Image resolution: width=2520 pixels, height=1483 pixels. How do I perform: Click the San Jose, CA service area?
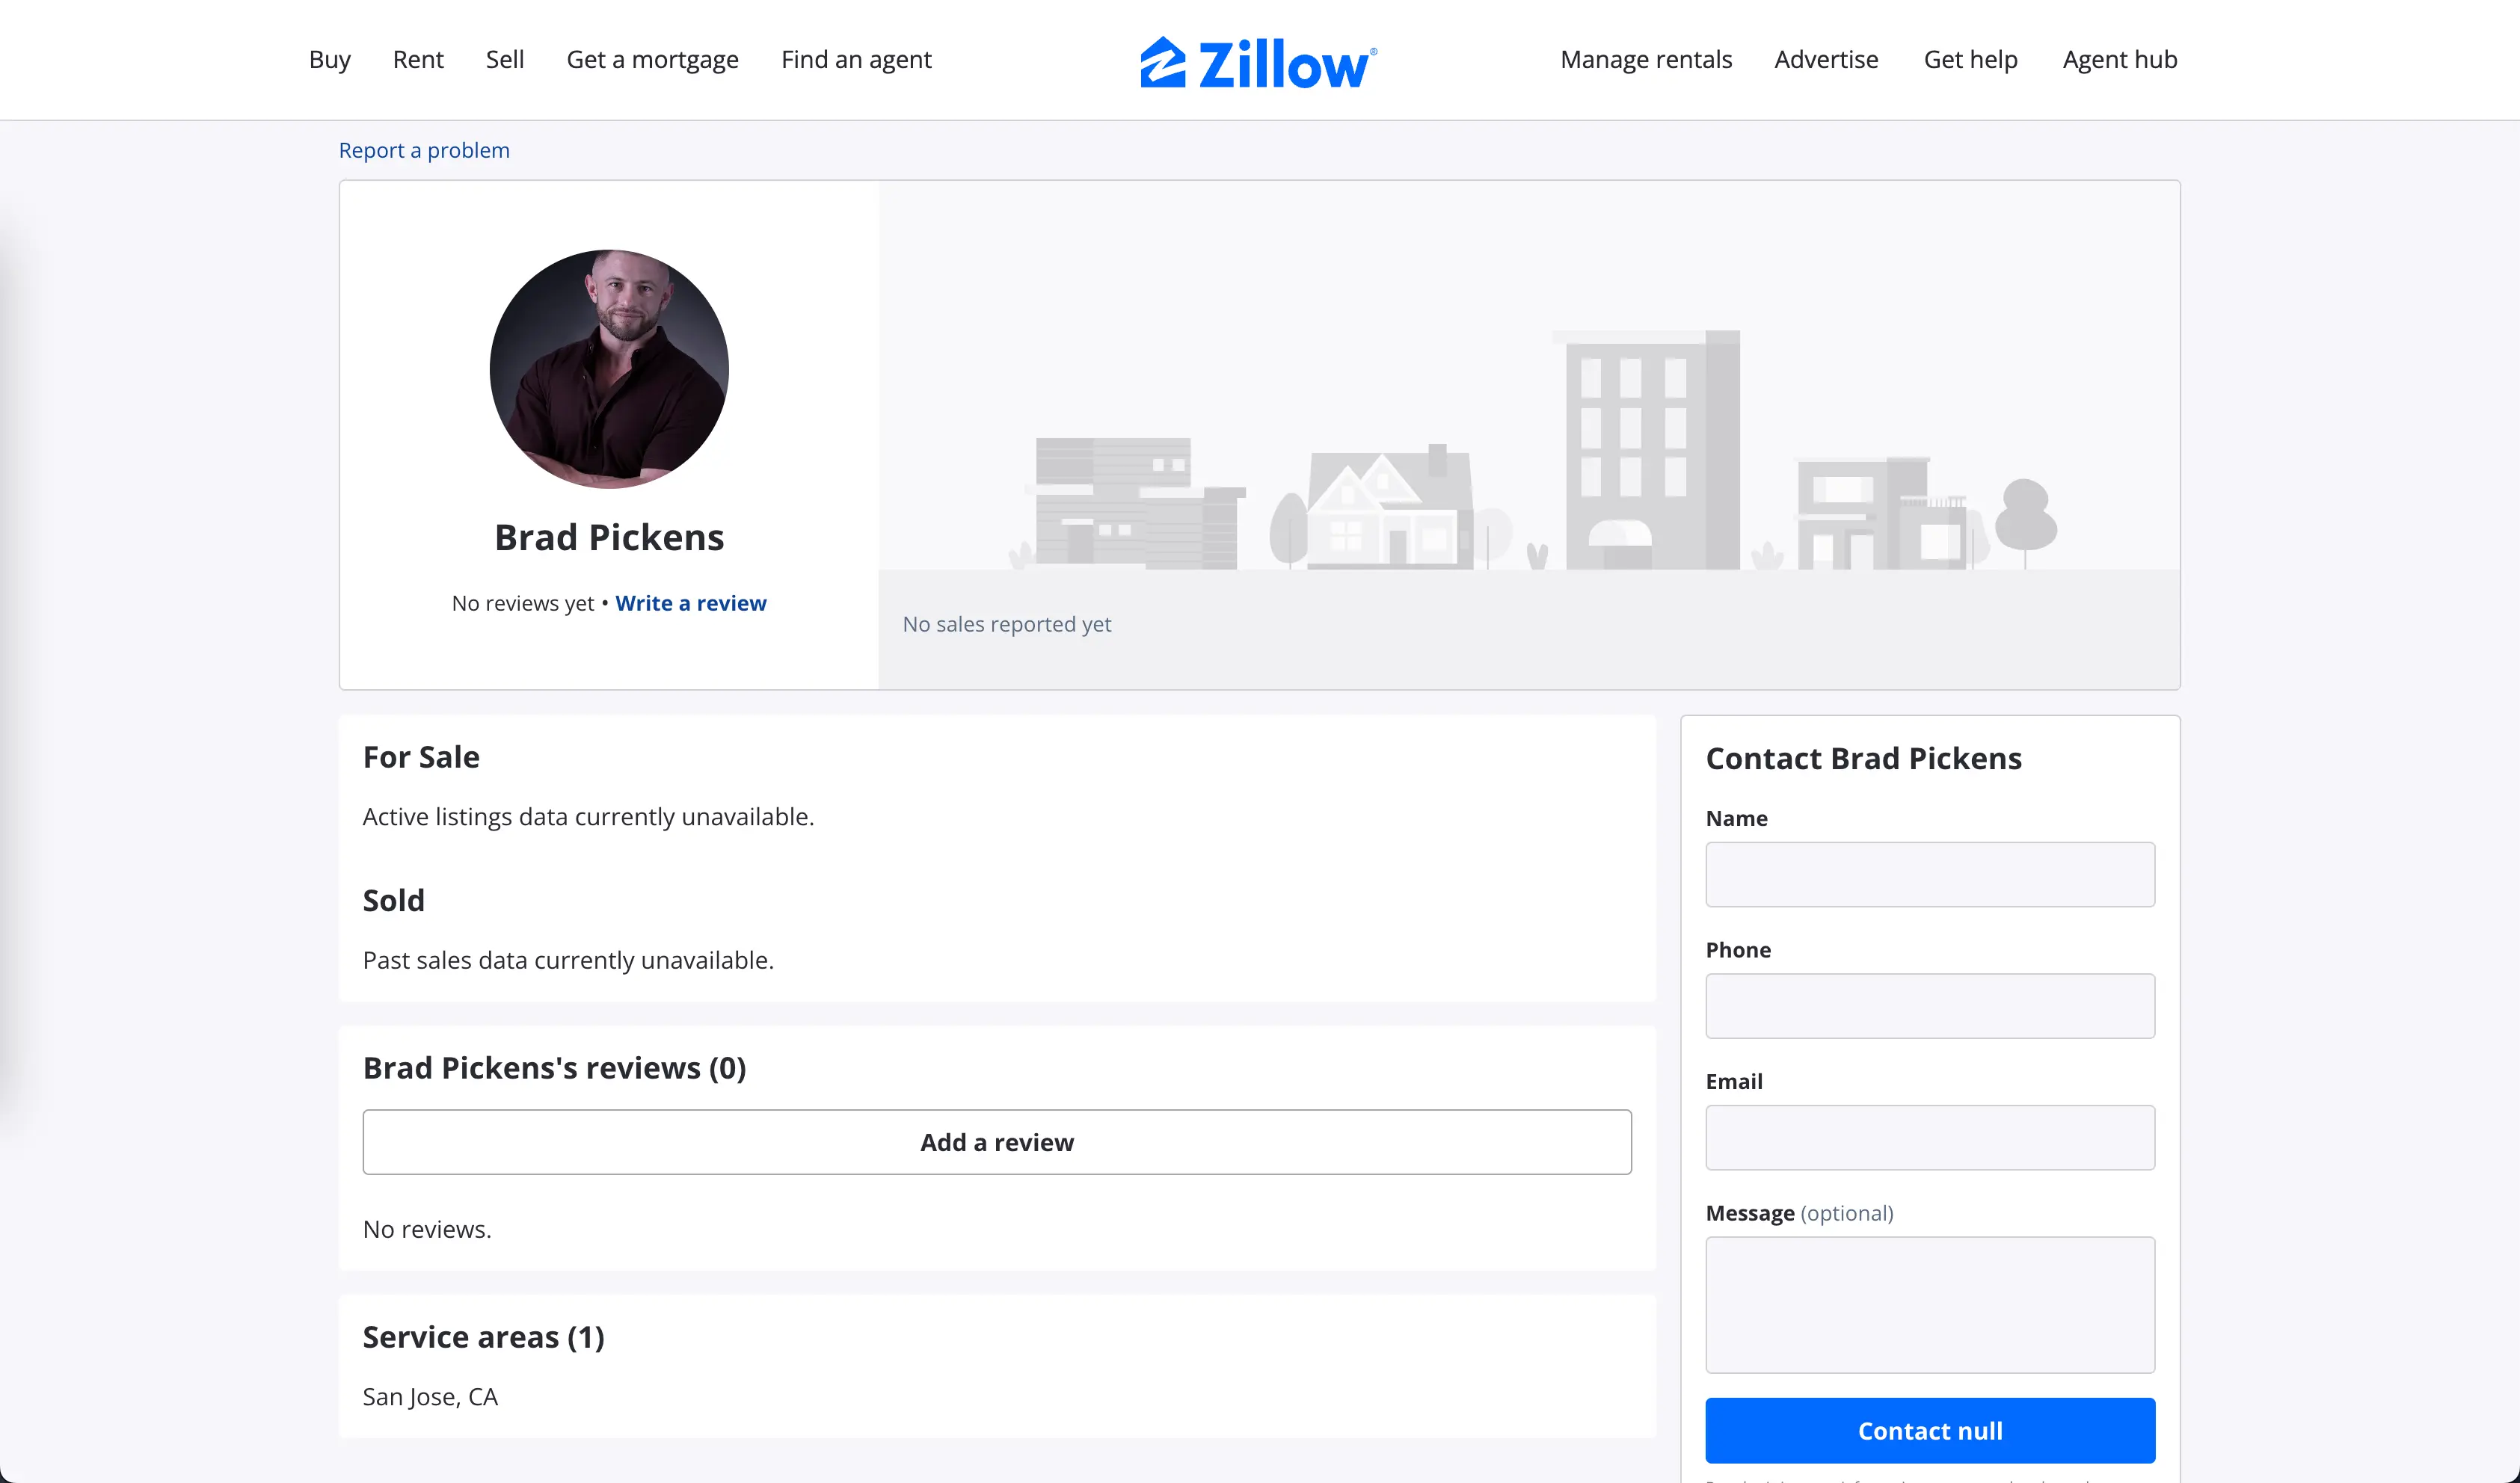pos(430,1396)
